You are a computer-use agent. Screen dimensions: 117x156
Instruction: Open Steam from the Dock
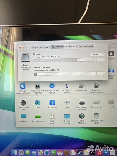79,153
